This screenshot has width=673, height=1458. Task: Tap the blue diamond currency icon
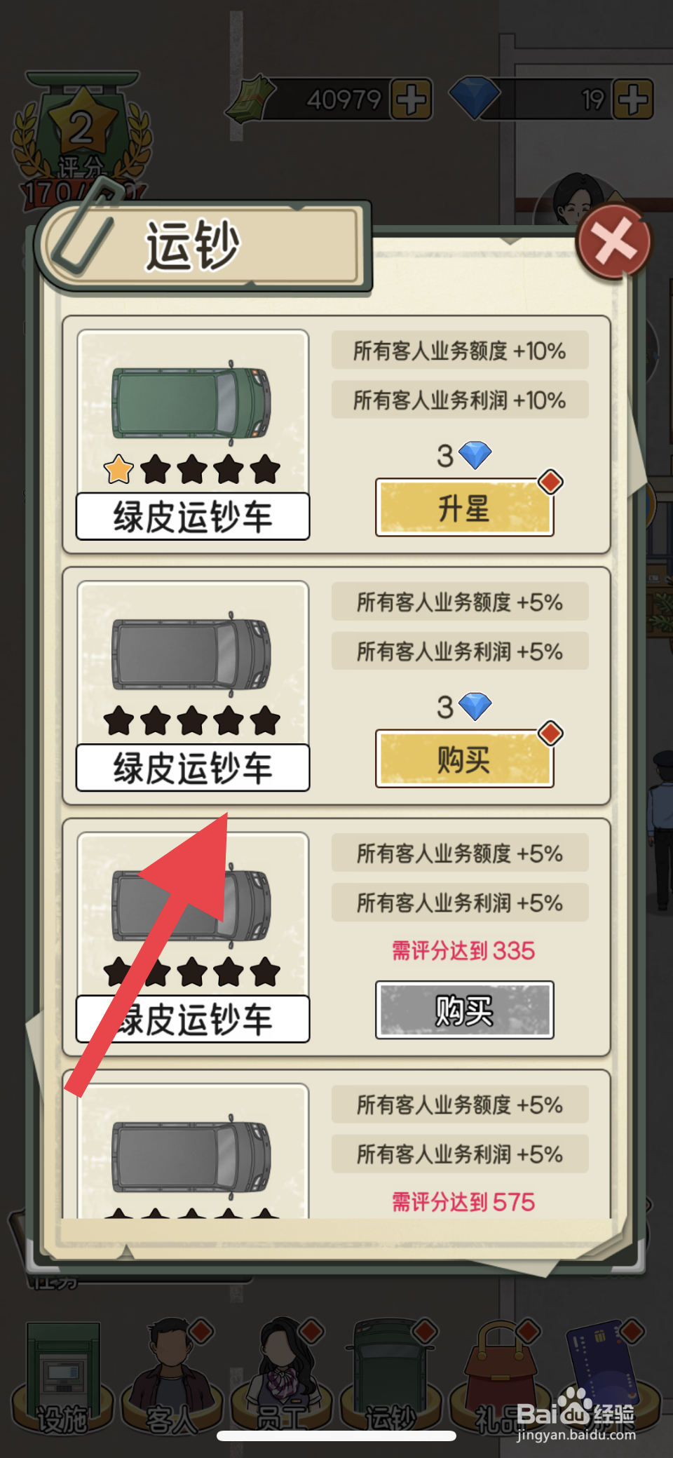pyautogui.click(x=474, y=98)
